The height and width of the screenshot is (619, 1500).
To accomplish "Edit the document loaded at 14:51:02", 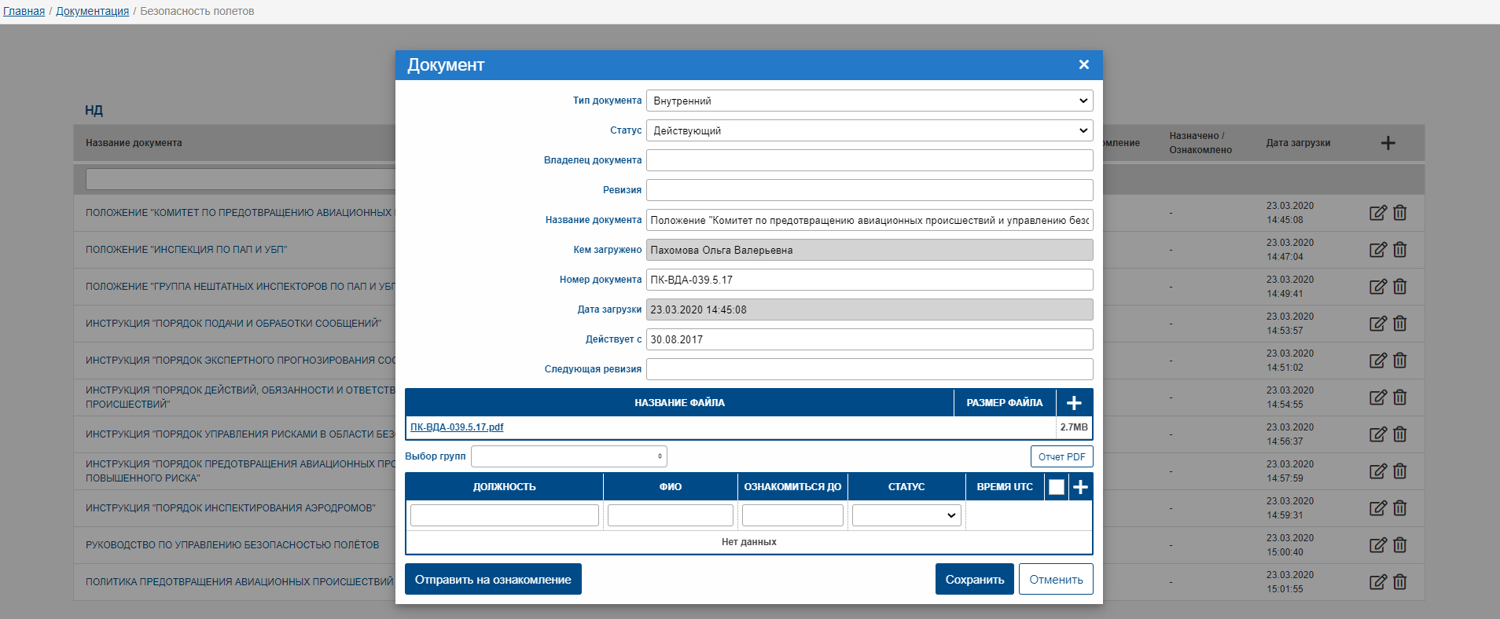I will click(1378, 361).
